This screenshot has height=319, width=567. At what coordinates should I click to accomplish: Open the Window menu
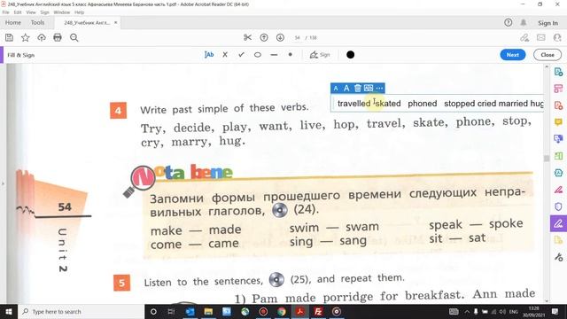(x=61, y=12)
